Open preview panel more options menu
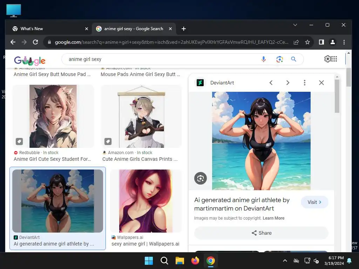 point(305,83)
